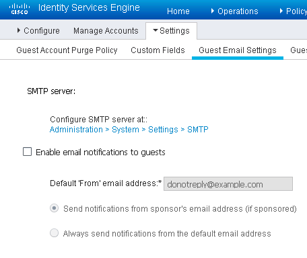Open the Operations menu
This screenshot has height=258, width=307.
(x=238, y=11)
